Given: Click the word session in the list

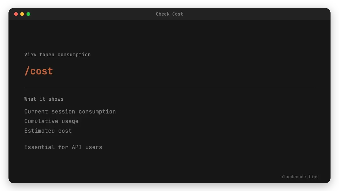Looking at the screenshot, I should pos(64,111).
